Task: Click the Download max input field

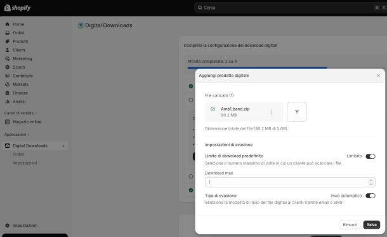Action: (290, 182)
